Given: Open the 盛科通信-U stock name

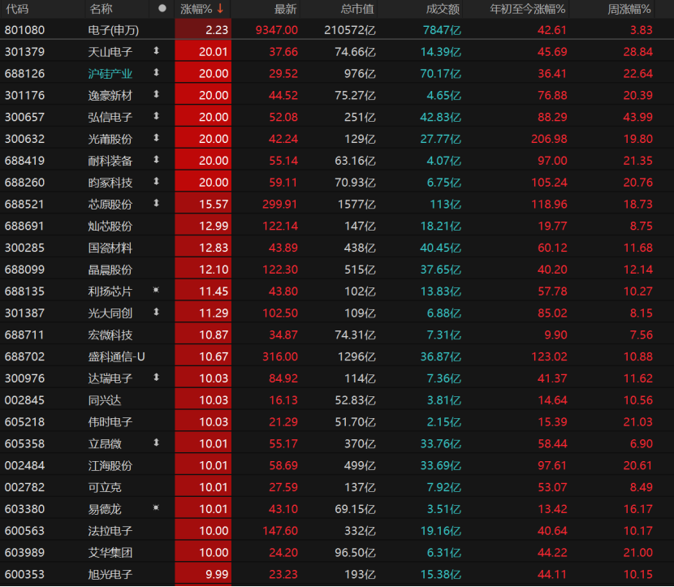Looking at the screenshot, I should (116, 356).
